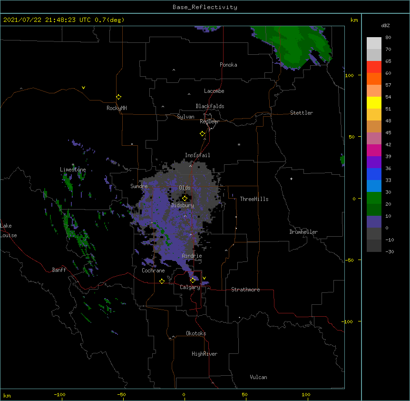Click the Banff label on the map
The image size is (410, 401).
coord(59,270)
